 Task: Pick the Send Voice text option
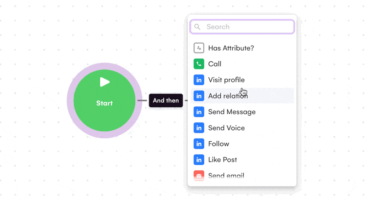(226, 128)
